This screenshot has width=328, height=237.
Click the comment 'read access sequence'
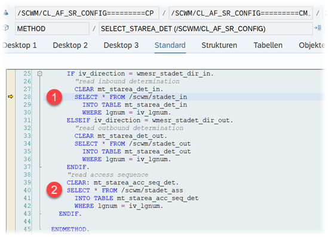pyautogui.click(x=108, y=175)
